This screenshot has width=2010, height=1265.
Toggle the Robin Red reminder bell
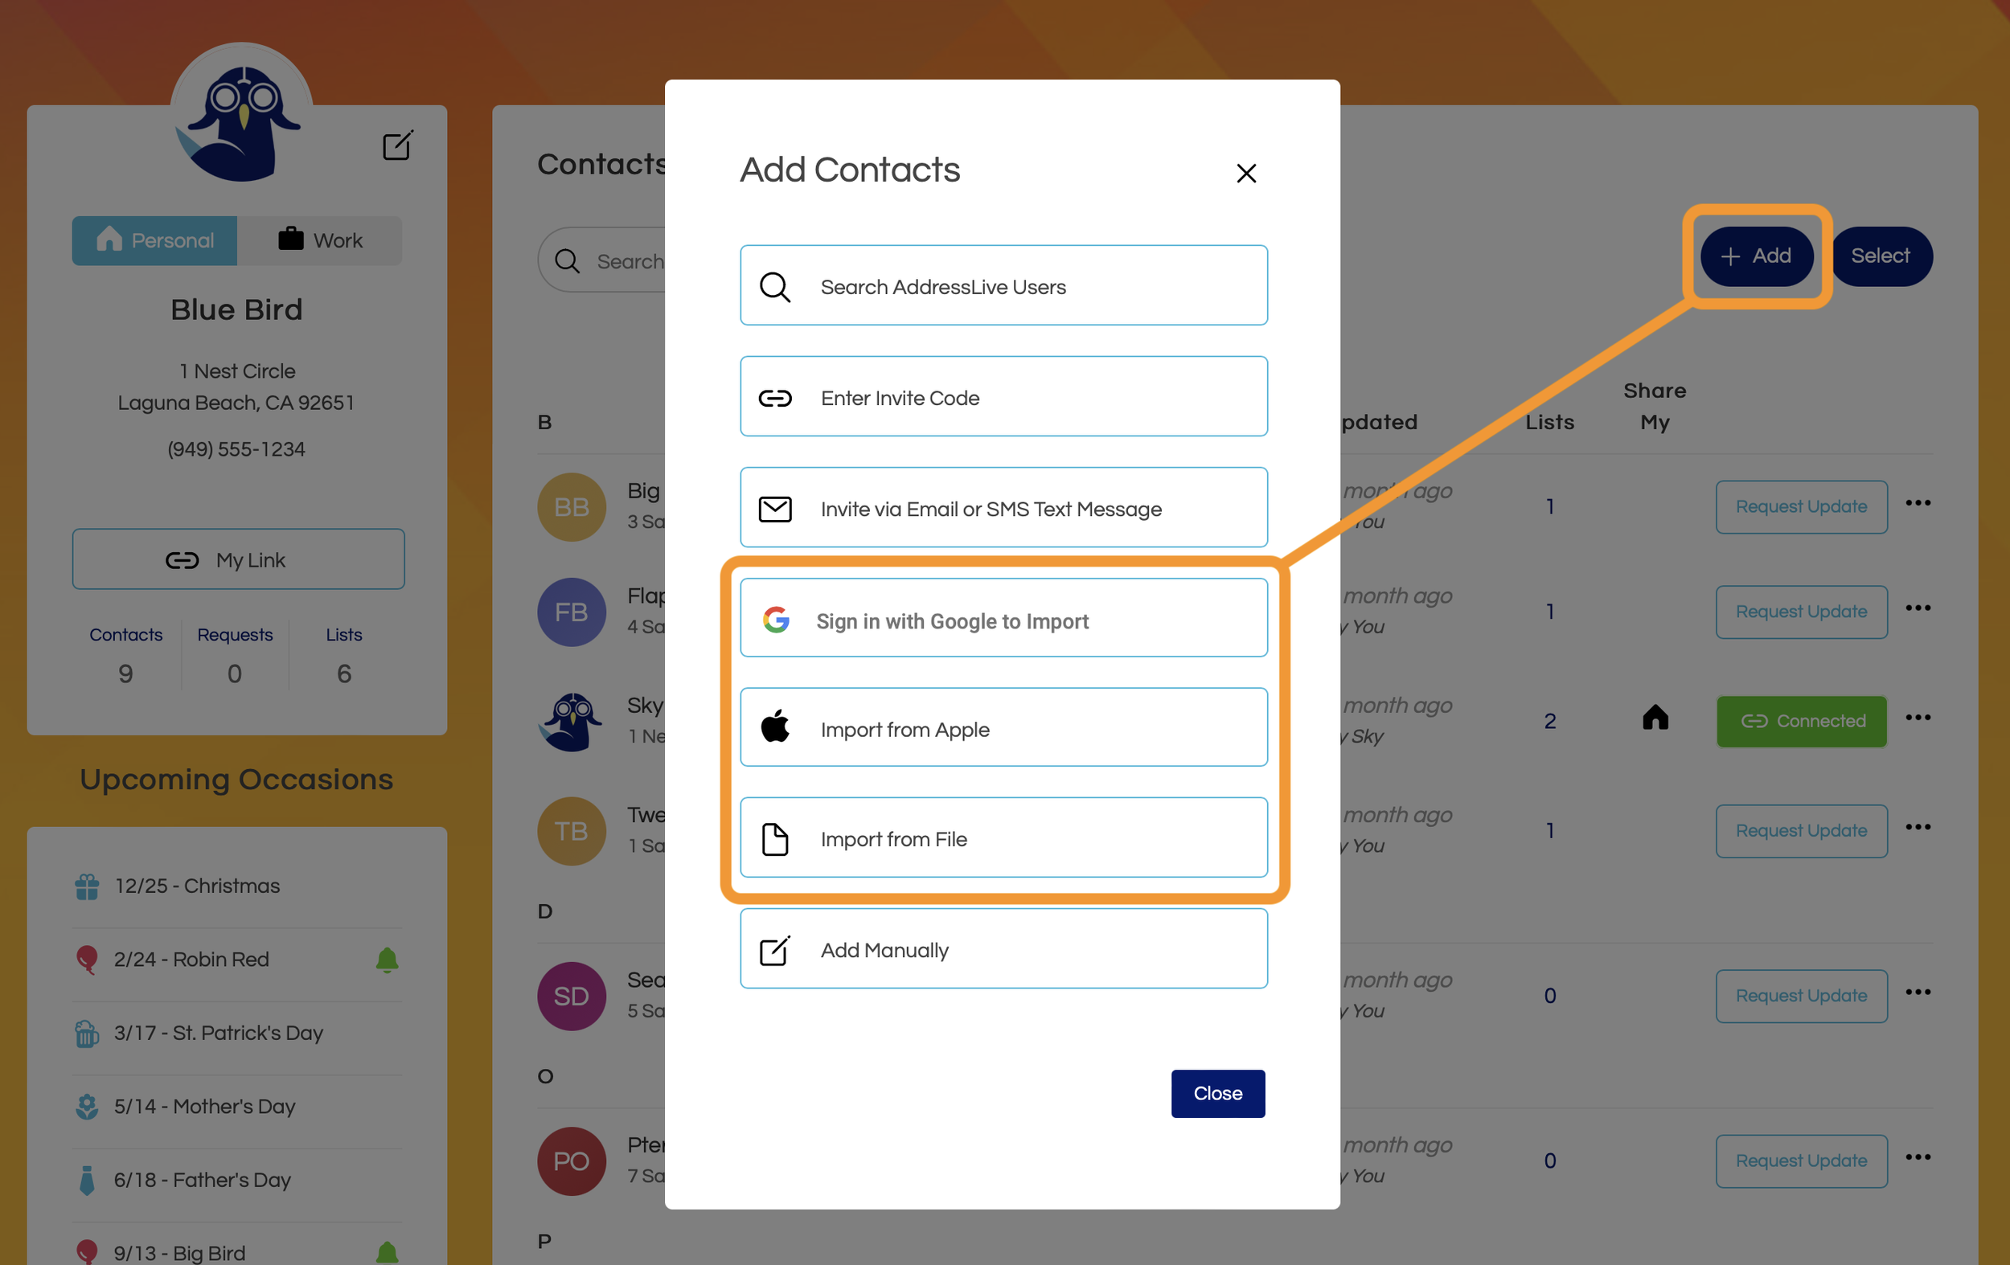(387, 959)
